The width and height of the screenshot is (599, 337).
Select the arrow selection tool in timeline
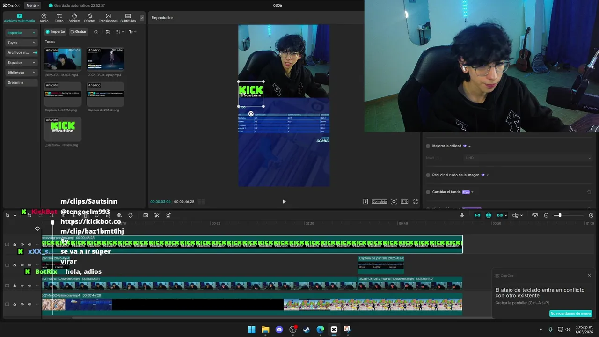(7, 215)
